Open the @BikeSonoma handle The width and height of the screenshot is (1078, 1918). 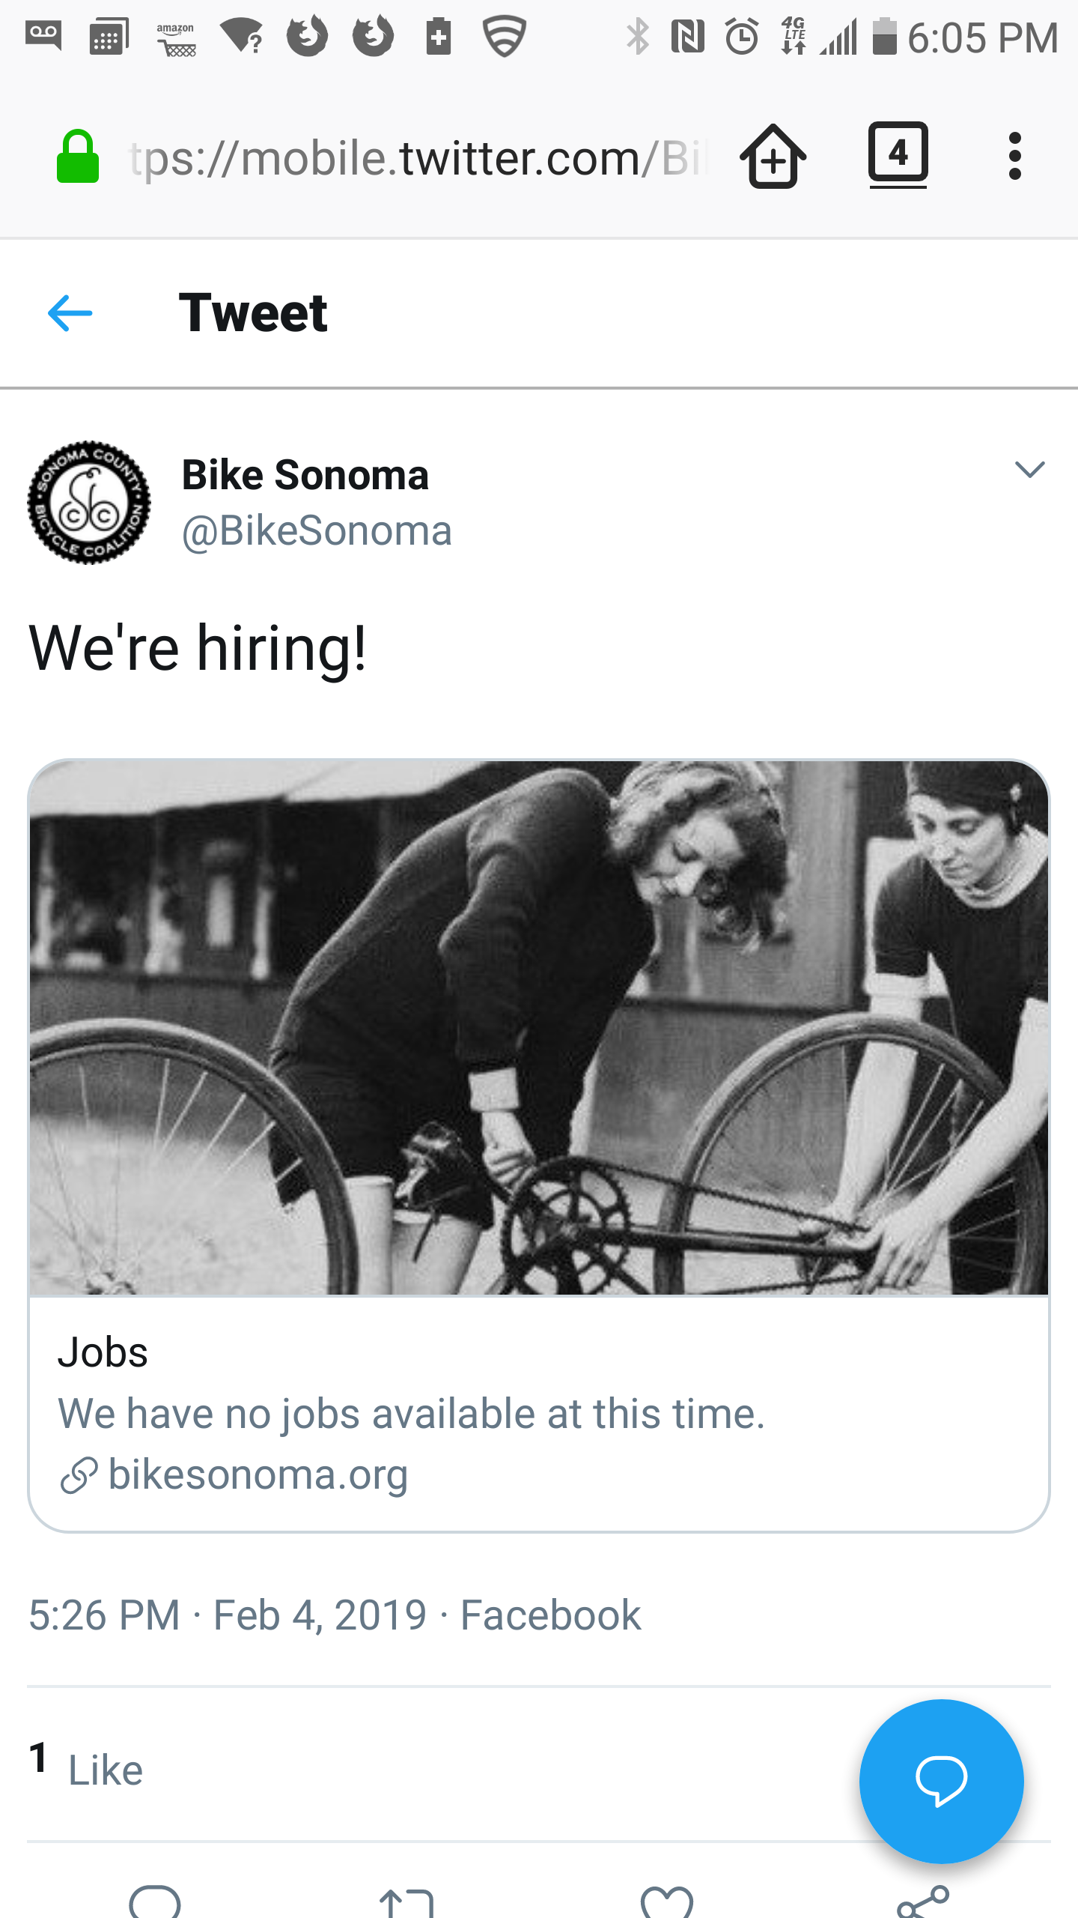(x=317, y=531)
